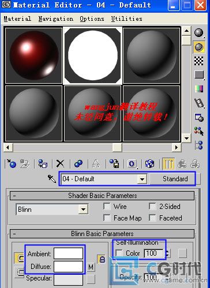
Task: Toggle the ambient-diffuse lock icon
Action: [x=102, y=260]
